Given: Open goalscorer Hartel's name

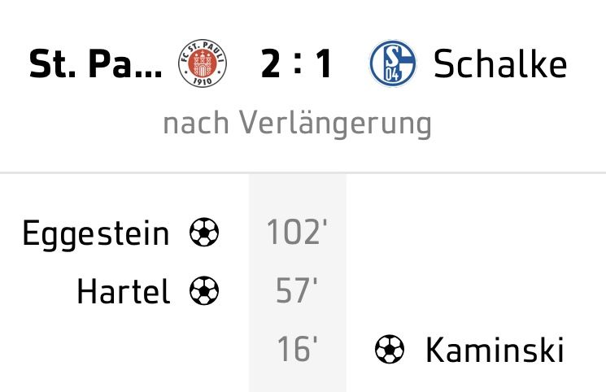Looking at the screenshot, I should 124,291.
